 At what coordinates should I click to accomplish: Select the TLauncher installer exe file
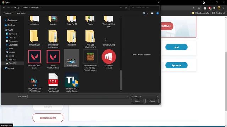[72, 83]
